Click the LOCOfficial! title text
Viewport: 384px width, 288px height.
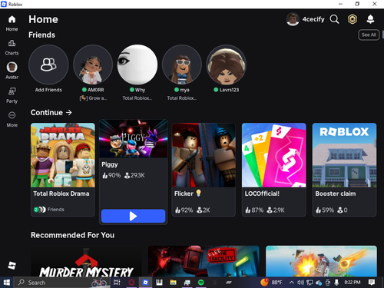click(x=262, y=194)
